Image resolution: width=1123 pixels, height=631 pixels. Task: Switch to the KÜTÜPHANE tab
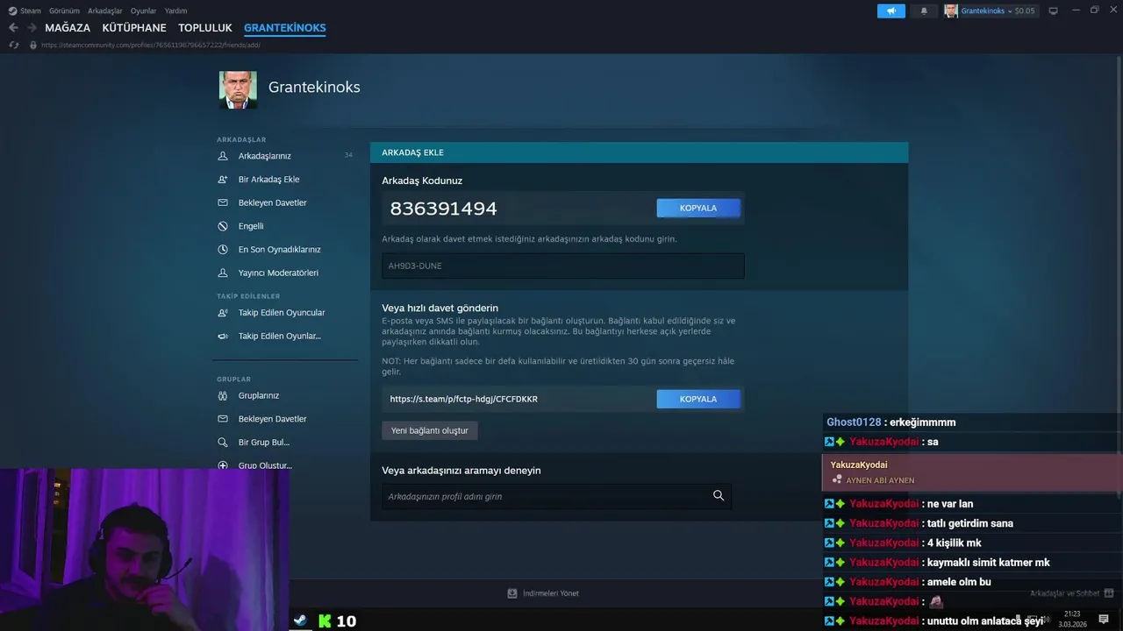coord(134,28)
